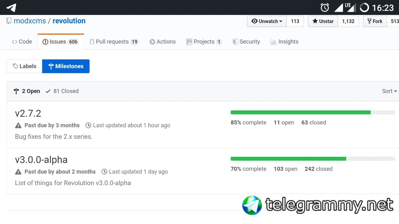The height and width of the screenshot is (224, 399).
Task: Click clock icon beside "Last updated about 1 hour ago"
Action: click(88, 125)
